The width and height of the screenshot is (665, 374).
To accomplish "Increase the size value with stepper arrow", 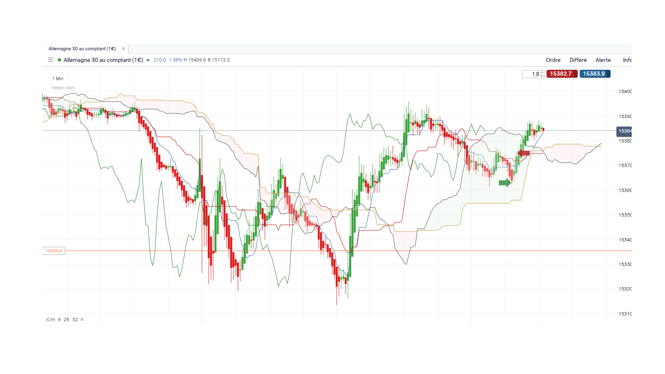I will (542, 72).
